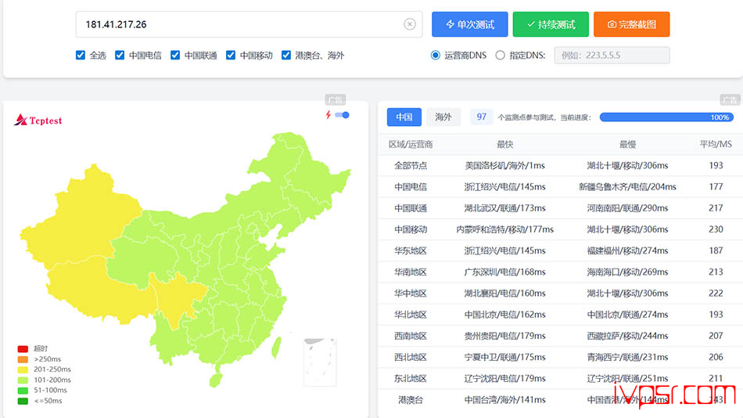Click the 100% test progress bar
Viewport: 743px width, 418px height.
click(666, 117)
